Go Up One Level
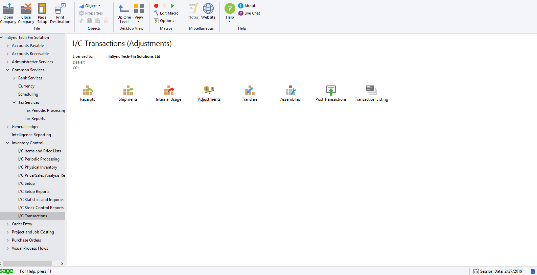 (124, 13)
